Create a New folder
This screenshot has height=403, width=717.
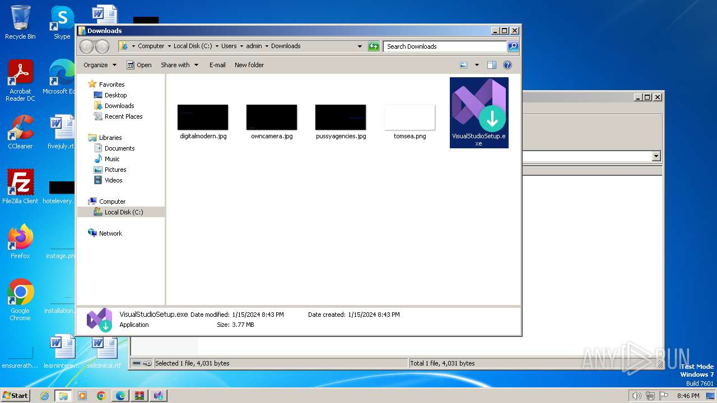[x=249, y=65]
